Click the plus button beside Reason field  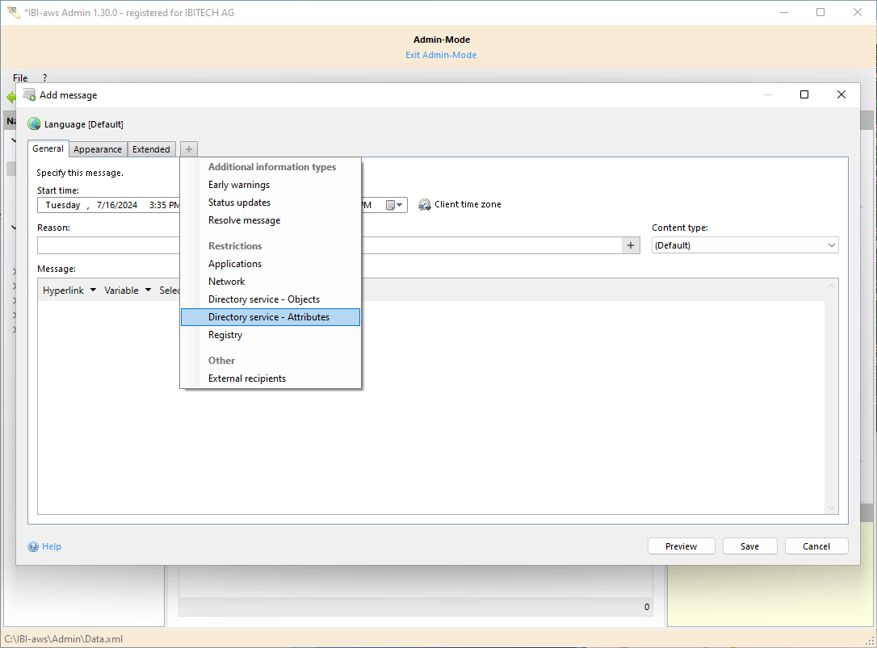(x=631, y=245)
